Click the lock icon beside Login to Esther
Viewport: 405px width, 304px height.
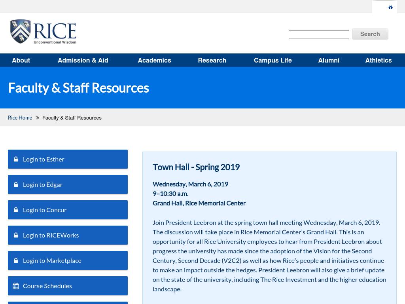point(16,159)
